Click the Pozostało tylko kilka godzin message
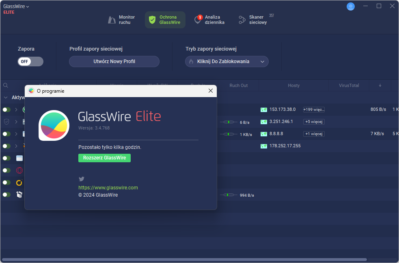 (110, 147)
